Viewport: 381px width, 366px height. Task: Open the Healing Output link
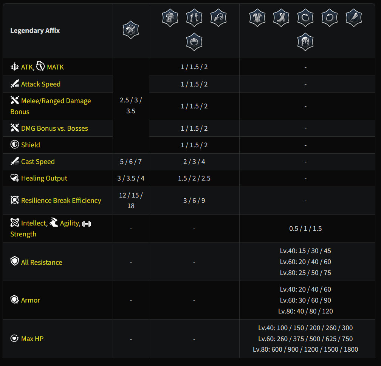[44, 178]
